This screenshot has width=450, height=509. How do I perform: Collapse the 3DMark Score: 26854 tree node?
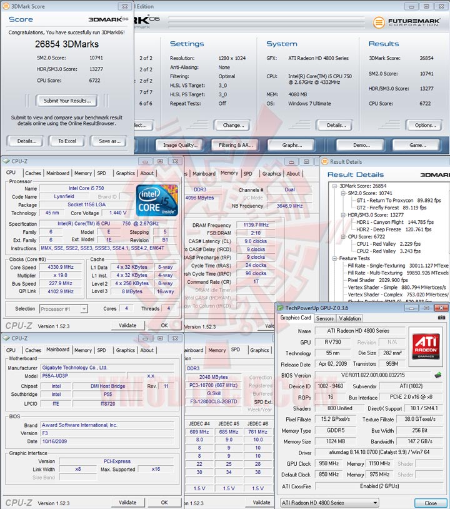335,186
